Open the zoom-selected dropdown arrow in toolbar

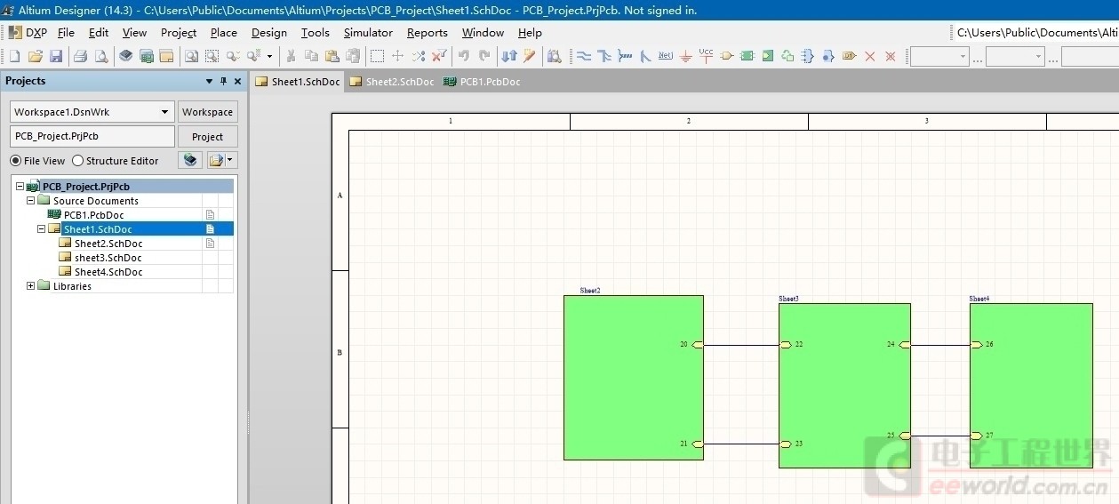tap(269, 56)
